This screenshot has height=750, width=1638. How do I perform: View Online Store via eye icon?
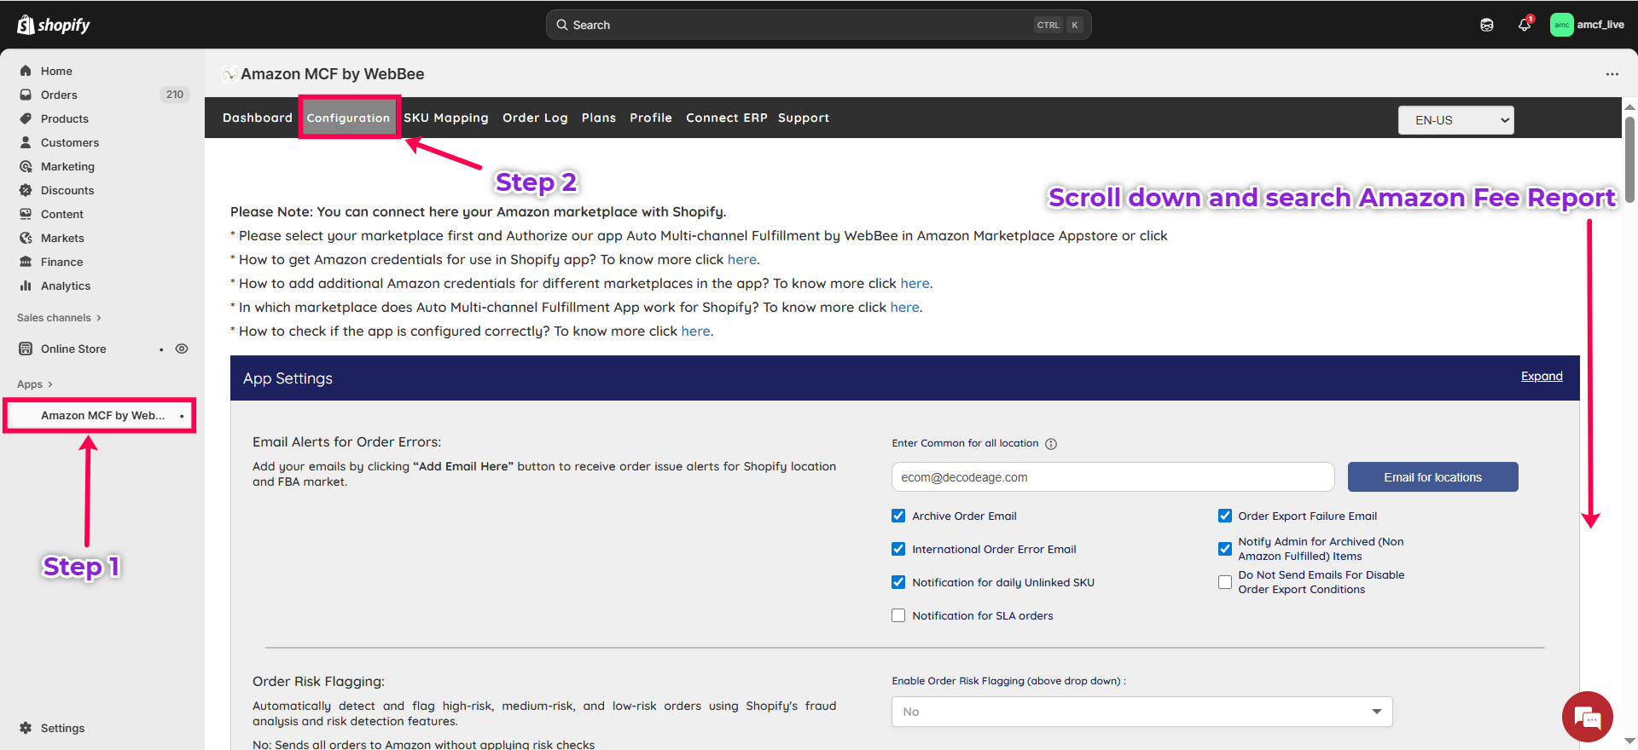(182, 349)
